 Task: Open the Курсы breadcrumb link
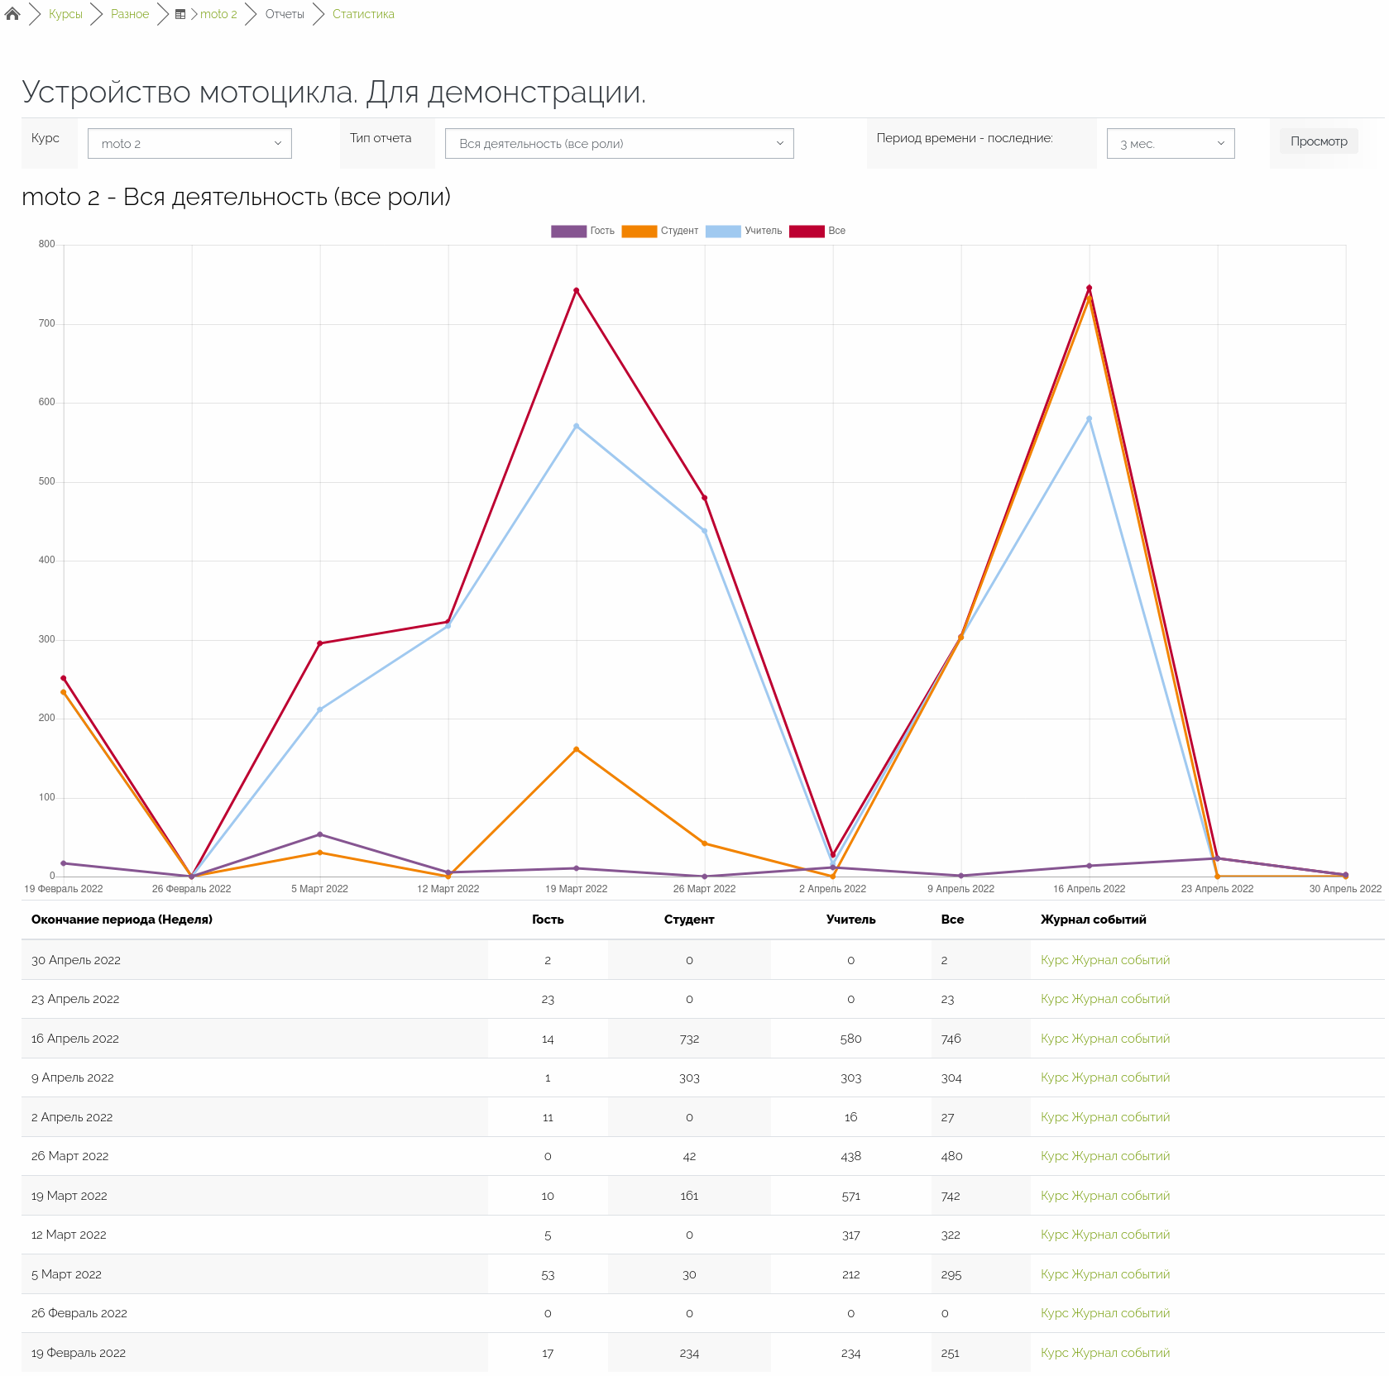(x=65, y=14)
